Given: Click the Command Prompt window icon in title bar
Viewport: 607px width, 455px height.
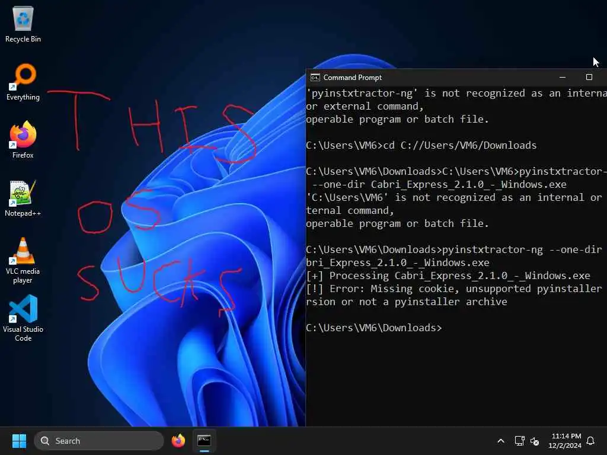Looking at the screenshot, I should coord(315,78).
